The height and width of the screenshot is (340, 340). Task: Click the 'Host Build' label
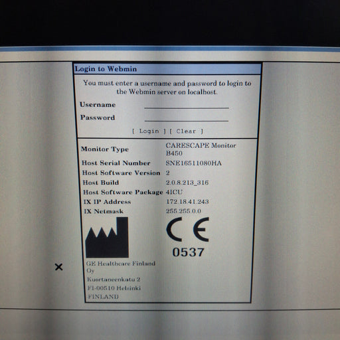tap(101, 183)
